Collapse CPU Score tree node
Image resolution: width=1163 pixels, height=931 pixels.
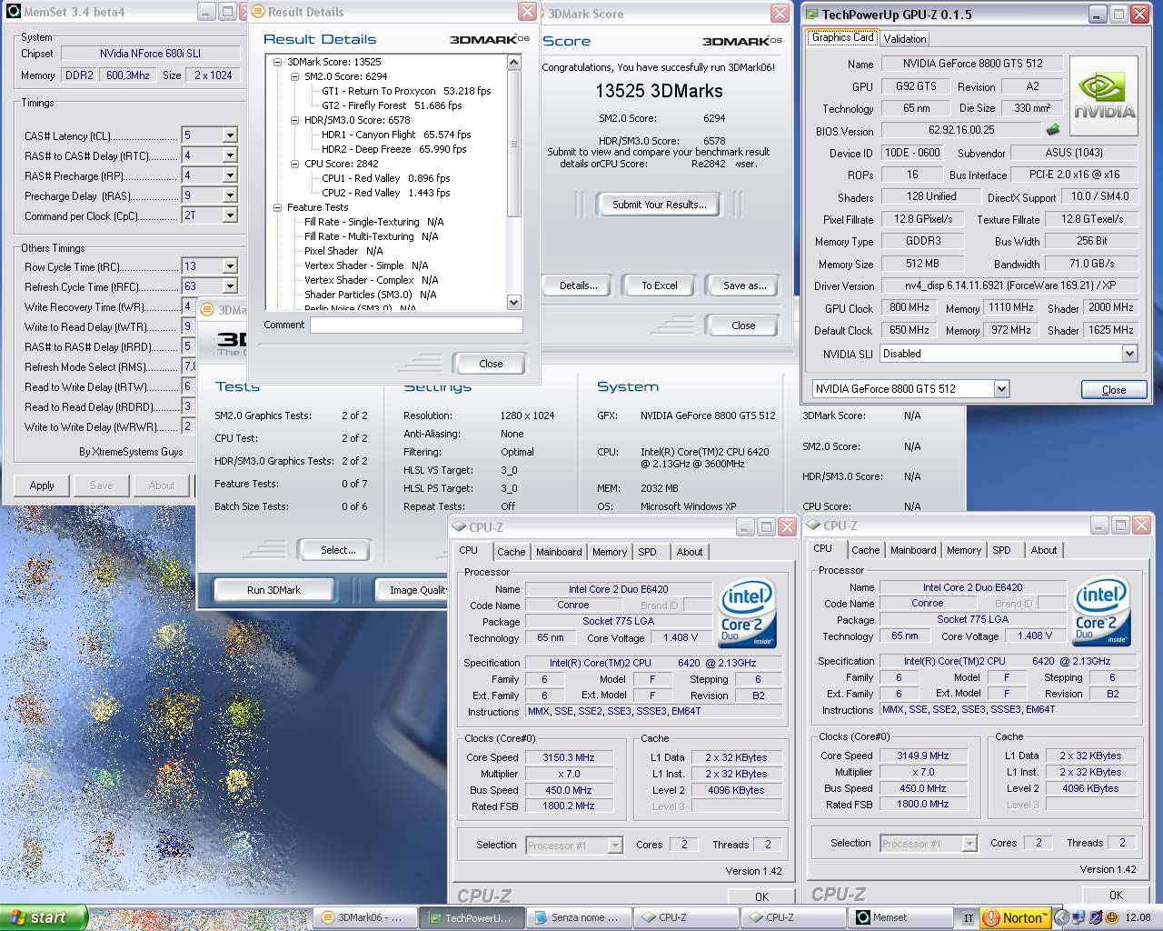point(295,164)
